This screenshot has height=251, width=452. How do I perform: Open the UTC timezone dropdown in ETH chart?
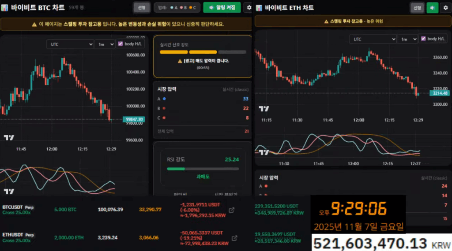(x=373, y=39)
